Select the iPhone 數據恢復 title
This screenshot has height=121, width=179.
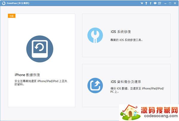tap(27, 75)
